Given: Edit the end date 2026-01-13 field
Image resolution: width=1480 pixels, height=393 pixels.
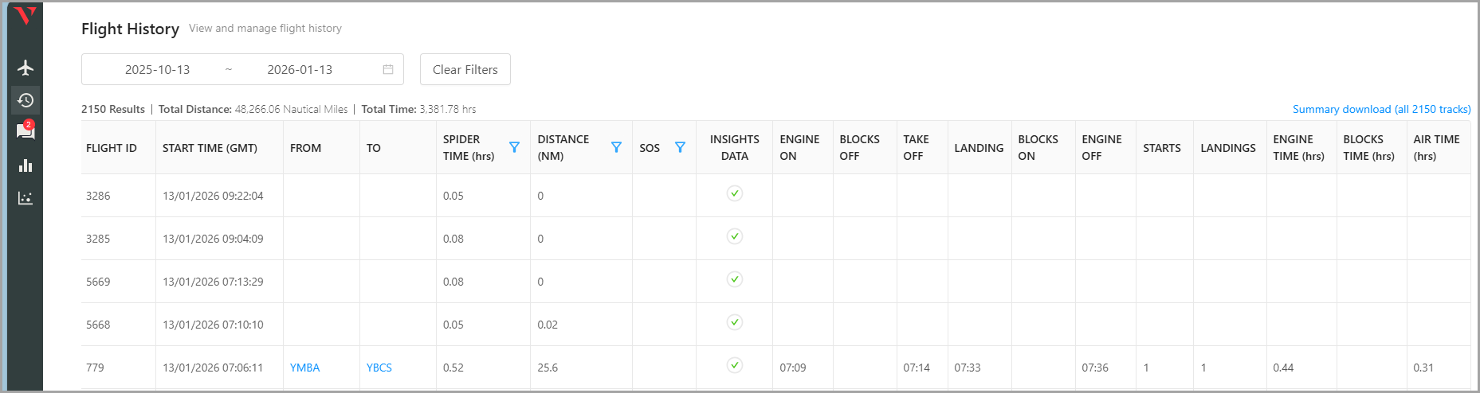Looking at the screenshot, I should point(300,70).
